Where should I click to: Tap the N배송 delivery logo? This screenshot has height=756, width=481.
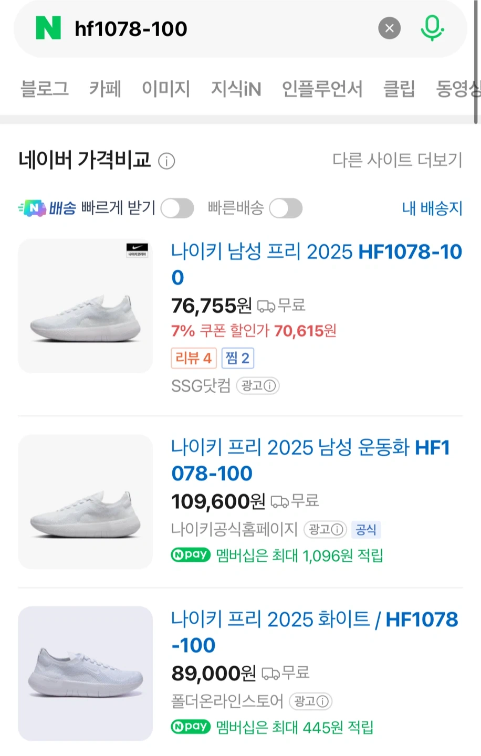click(x=47, y=208)
